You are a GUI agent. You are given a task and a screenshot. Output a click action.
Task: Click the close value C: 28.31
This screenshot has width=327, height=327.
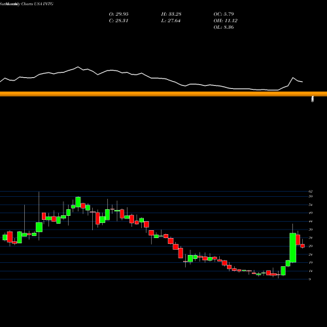tap(118, 21)
